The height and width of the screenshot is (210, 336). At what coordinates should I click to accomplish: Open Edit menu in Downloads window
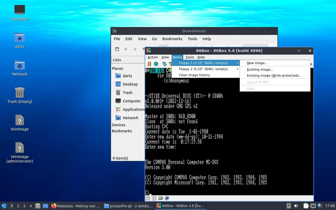(x=129, y=39)
